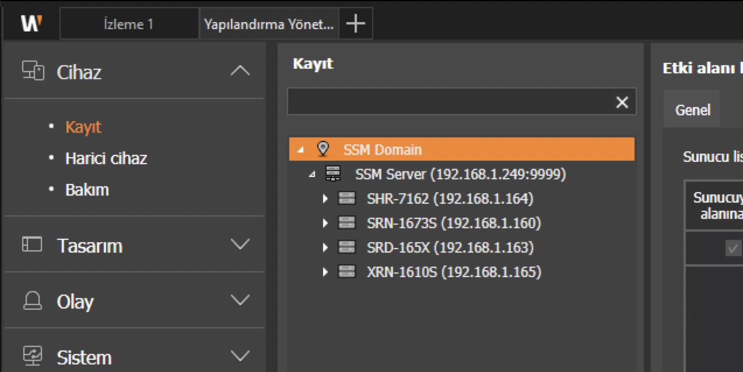This screenshot has width=743, height=372.
Task: Click the Cihaz device icon
Action: (33, 71)
